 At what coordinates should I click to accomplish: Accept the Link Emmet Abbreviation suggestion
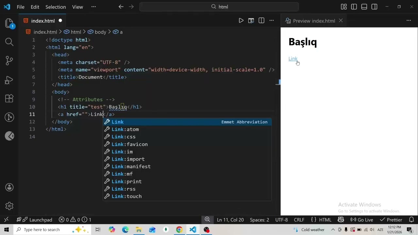(x=187, y=122)
